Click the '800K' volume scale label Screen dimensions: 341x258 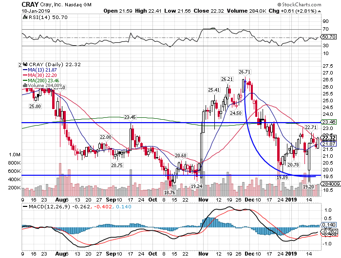(14, 163)
